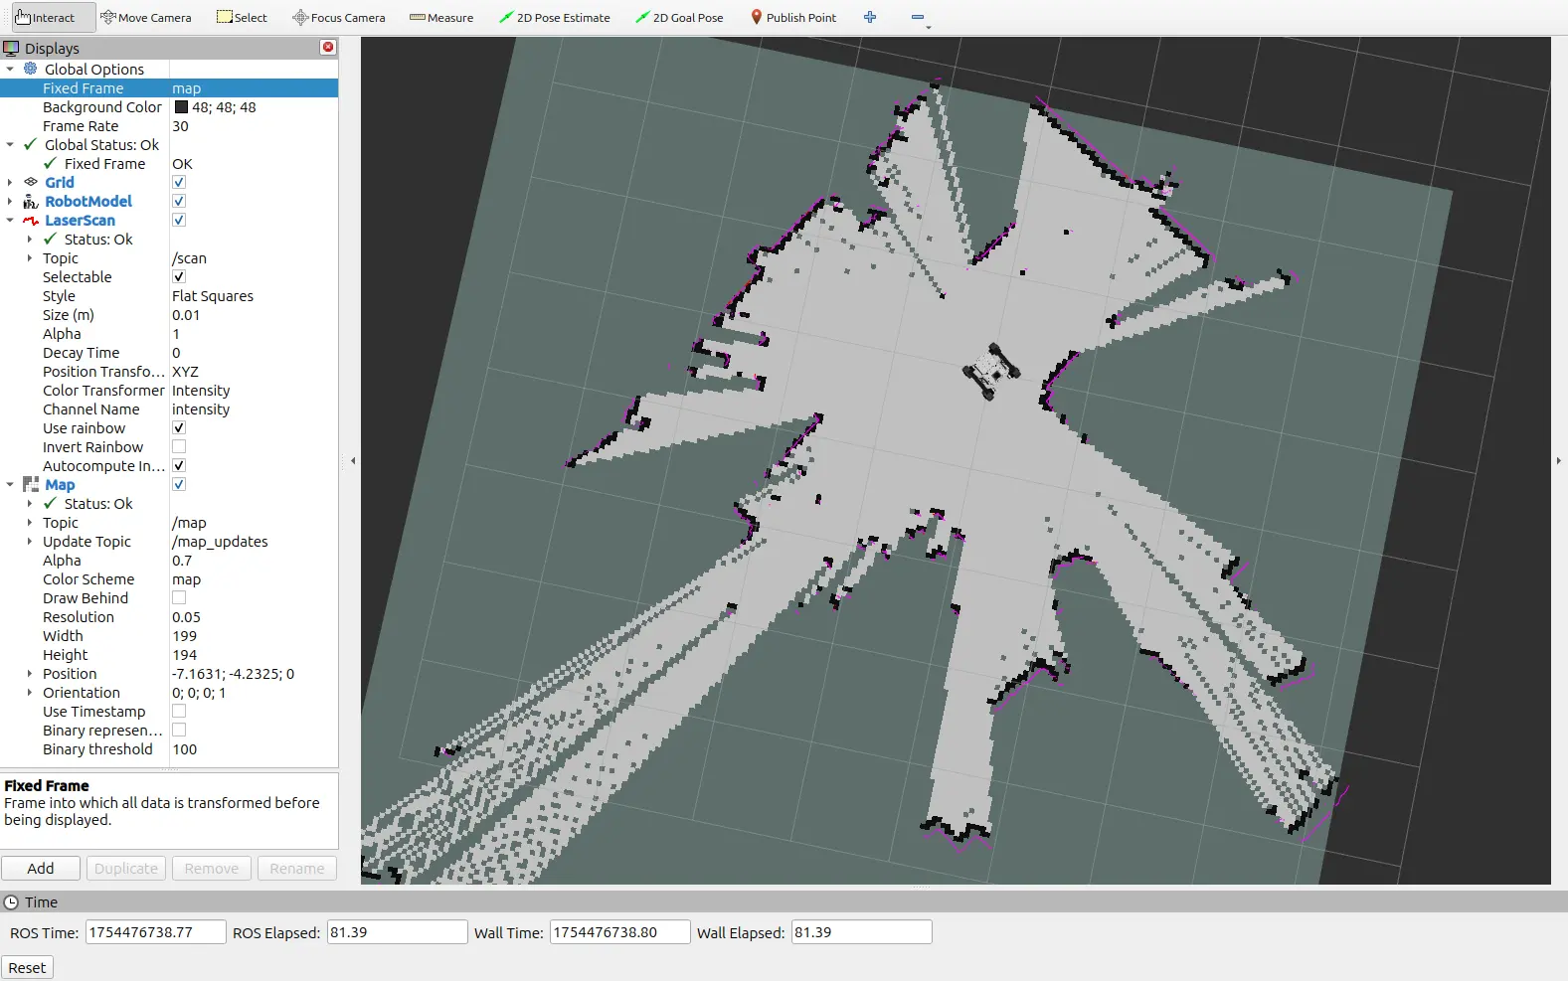Click the minus remove-tool icon in toolbar
Image resolution: width=1568 pixels, height=981 pixels.
click(917, 18)
